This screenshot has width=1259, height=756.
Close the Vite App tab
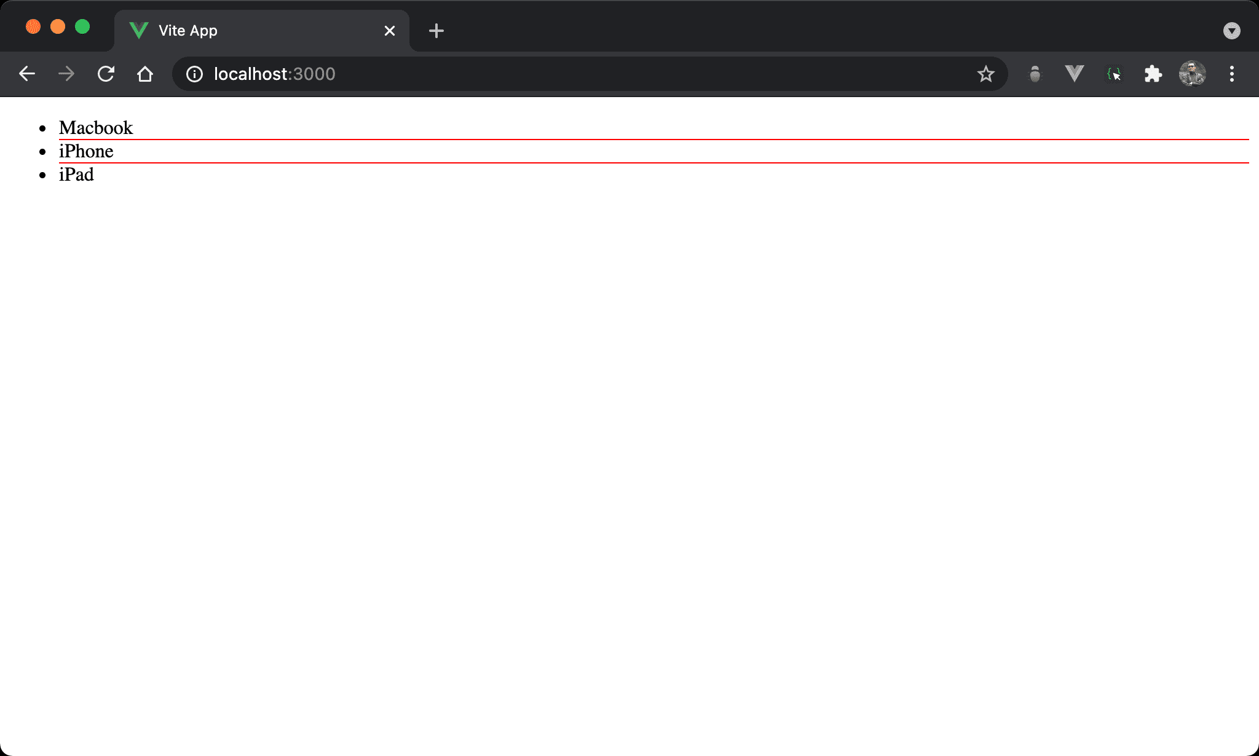coord(390,31)
